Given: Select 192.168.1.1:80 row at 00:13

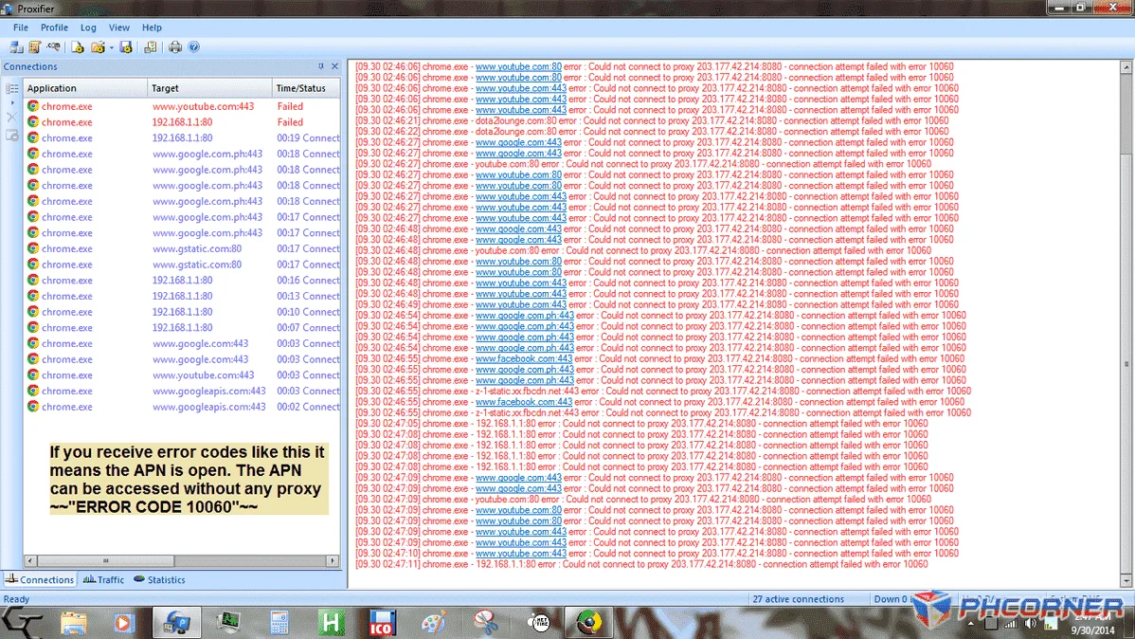Looking at the screenshot, I should pyautogui.click(x=182, y=296).
